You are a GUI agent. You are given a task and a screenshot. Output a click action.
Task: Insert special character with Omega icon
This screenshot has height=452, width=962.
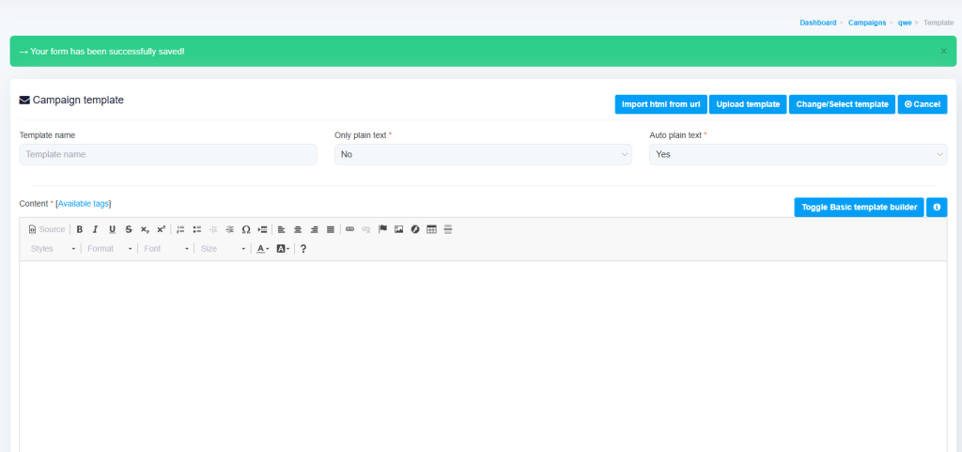pyautogui.click(x=246, y=229)
